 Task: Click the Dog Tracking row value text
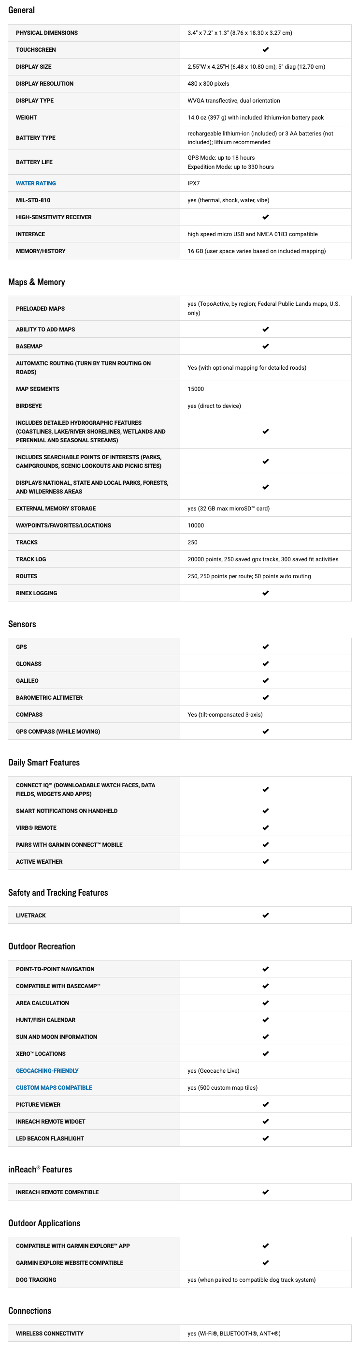pyautogui.click(x=251, y=1280)
